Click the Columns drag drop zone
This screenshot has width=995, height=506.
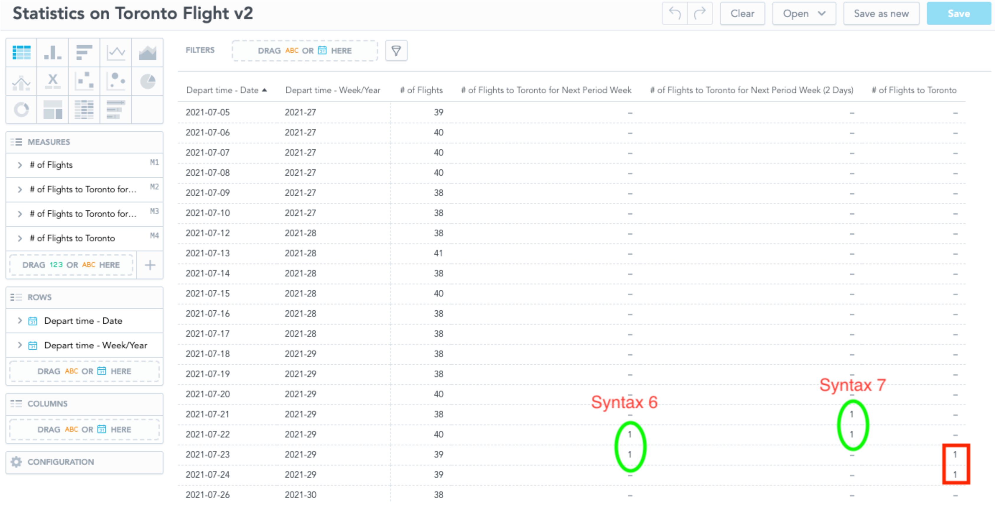pos(84,430)
